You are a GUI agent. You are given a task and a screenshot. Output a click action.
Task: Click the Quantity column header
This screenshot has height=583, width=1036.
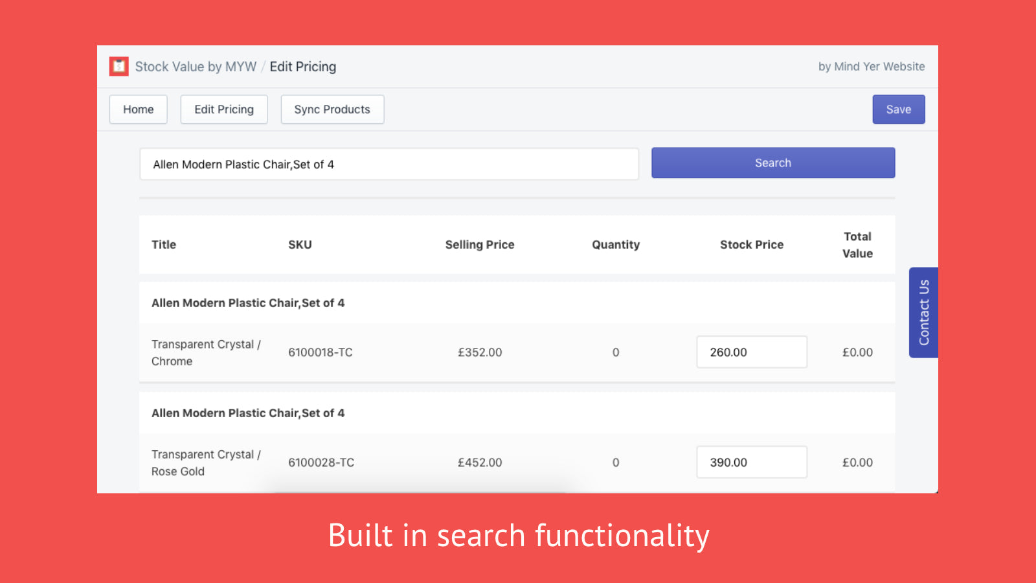pos(616,245)
